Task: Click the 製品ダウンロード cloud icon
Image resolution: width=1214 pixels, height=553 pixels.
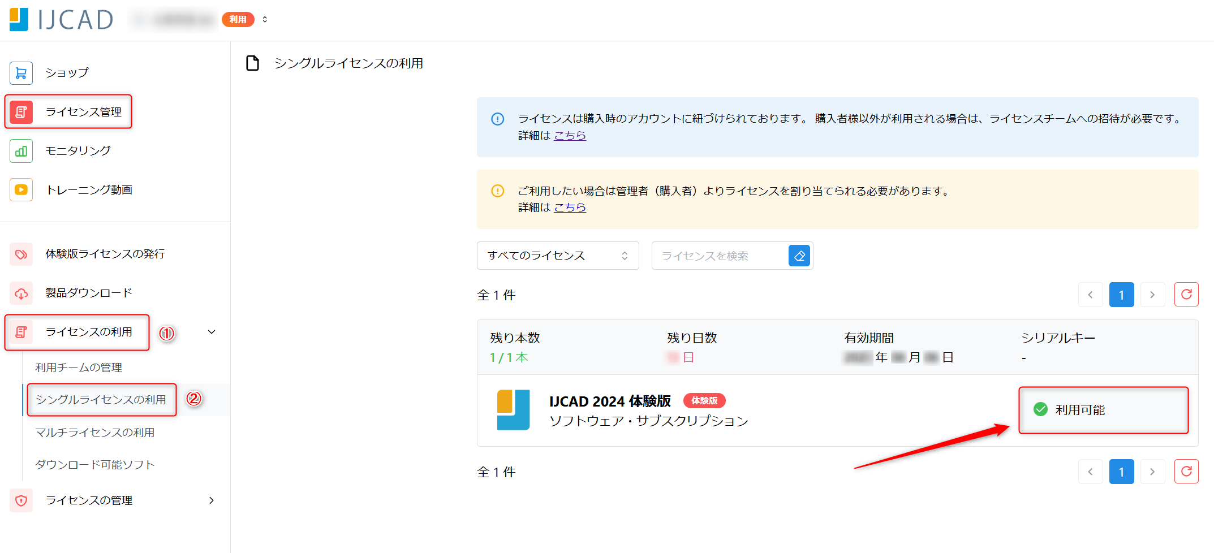Action: 21,293
